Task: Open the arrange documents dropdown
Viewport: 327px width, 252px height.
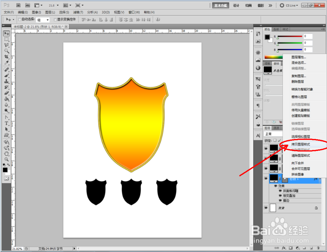Action: [x=67, y=6]
